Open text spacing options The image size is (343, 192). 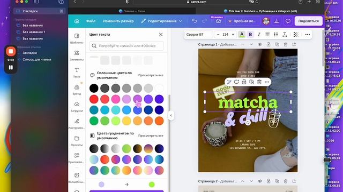pos(285,34)
